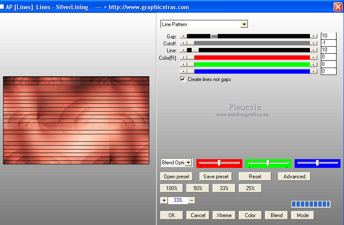
Task: Click the Color button
Action: tap(250, 215)
